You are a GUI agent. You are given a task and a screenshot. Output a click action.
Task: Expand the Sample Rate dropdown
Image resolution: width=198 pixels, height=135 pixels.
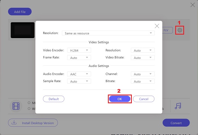point(79,81)
